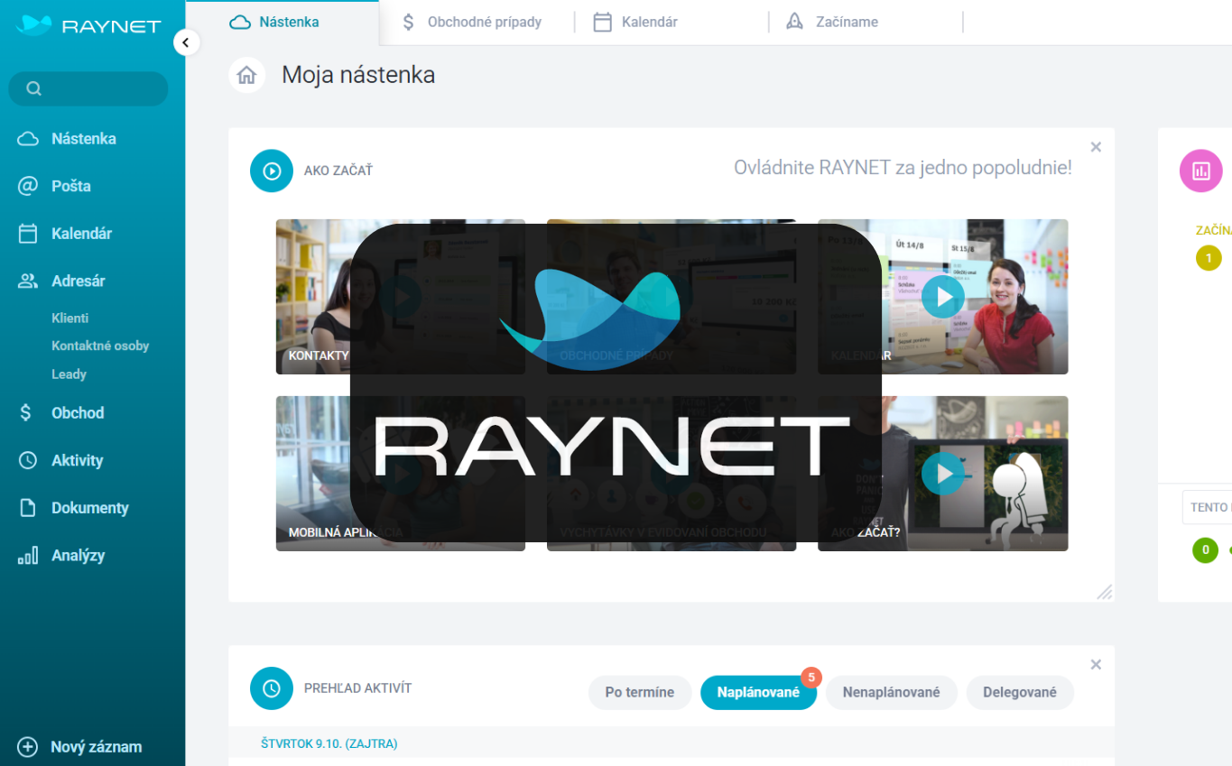Screen dimensions: 1232x766
Task: Collapse the left sidebar with chevron button
Action: (186, 42)
